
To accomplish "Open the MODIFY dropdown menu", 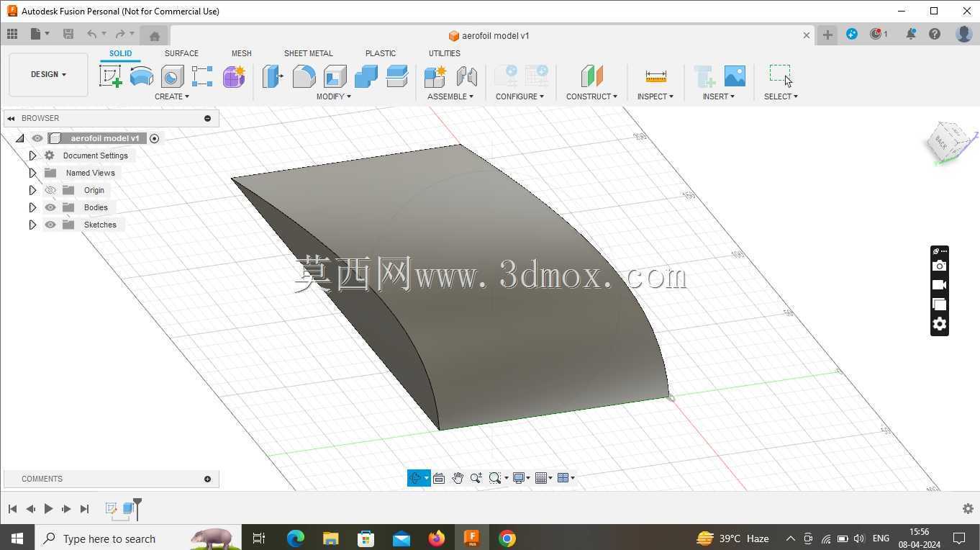I will click(x=334, y=96).
